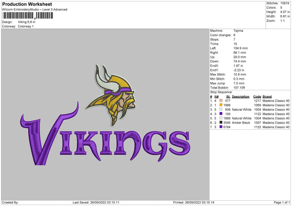Select thread code 1217
292x206 pixels.
coord(257,101)
